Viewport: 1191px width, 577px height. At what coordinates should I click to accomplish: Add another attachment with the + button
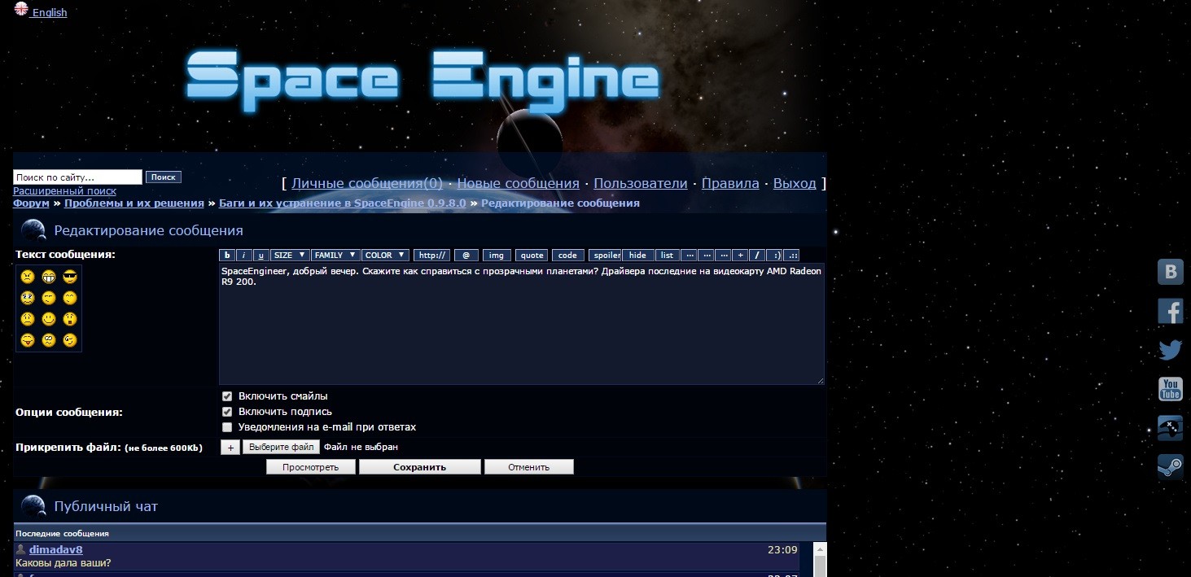pyautogui.click(x=230, y=447)
